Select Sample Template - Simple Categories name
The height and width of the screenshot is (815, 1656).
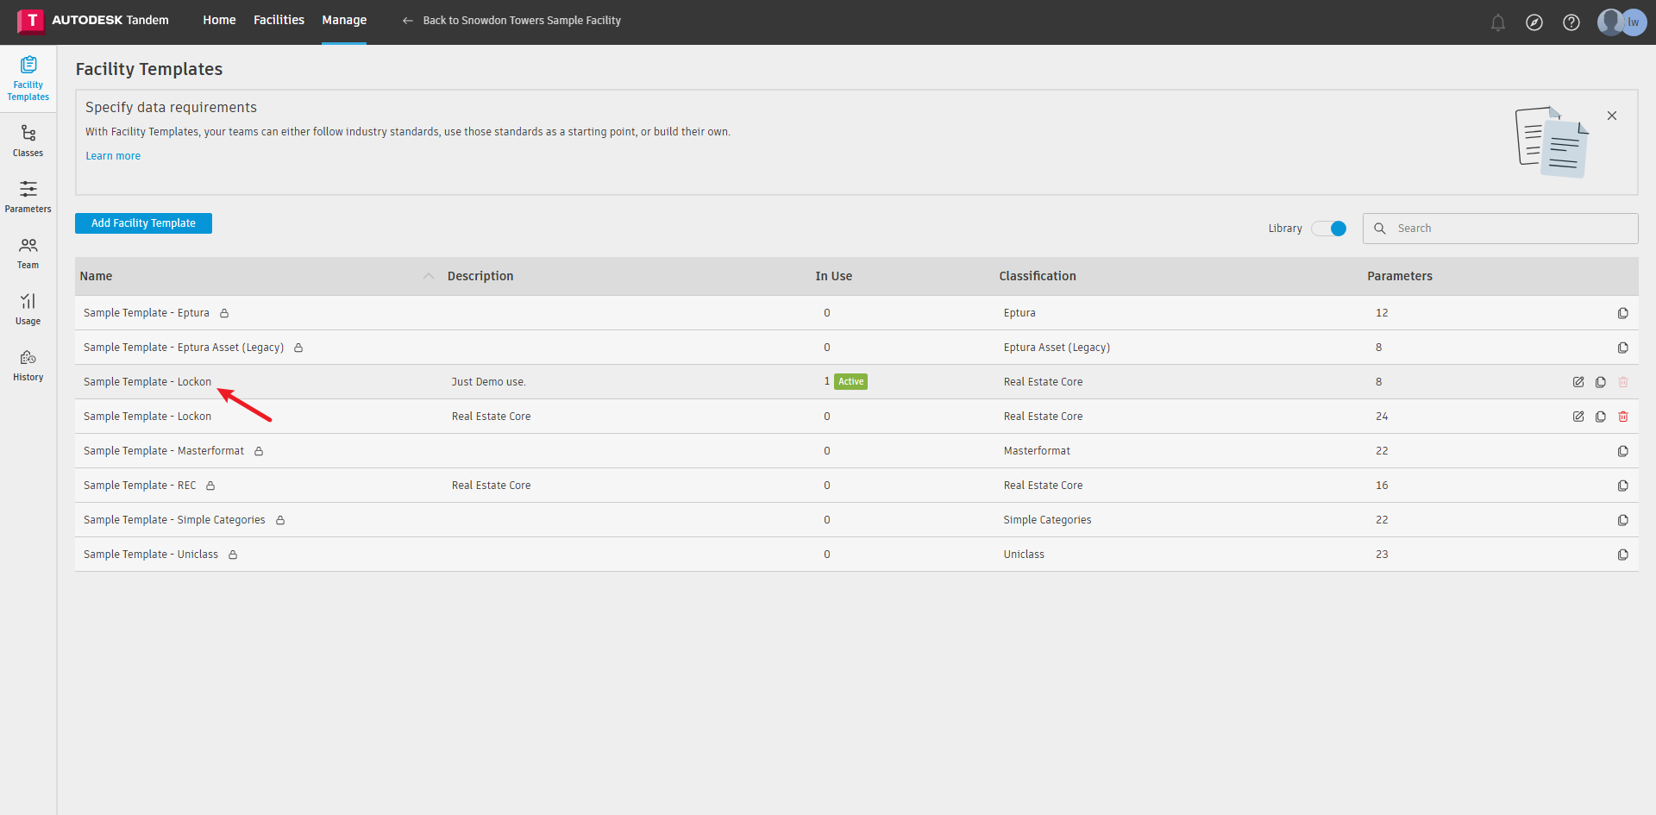[174, 520]
